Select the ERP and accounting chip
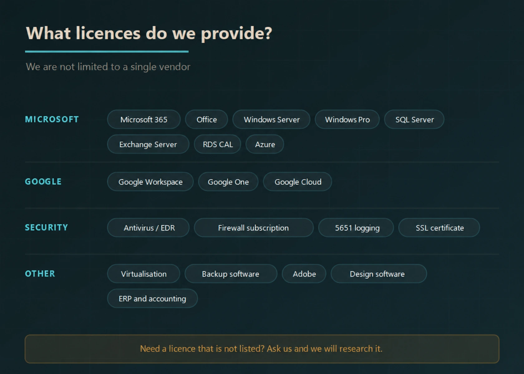 [153, 299]
